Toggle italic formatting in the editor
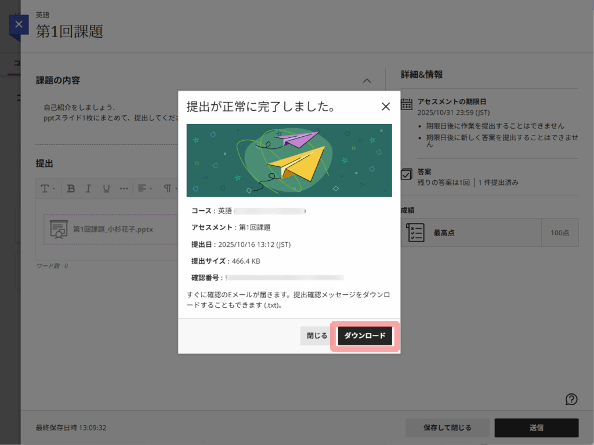Image resolution: width=594 pixels, height=445 pixels. point(89,188)
